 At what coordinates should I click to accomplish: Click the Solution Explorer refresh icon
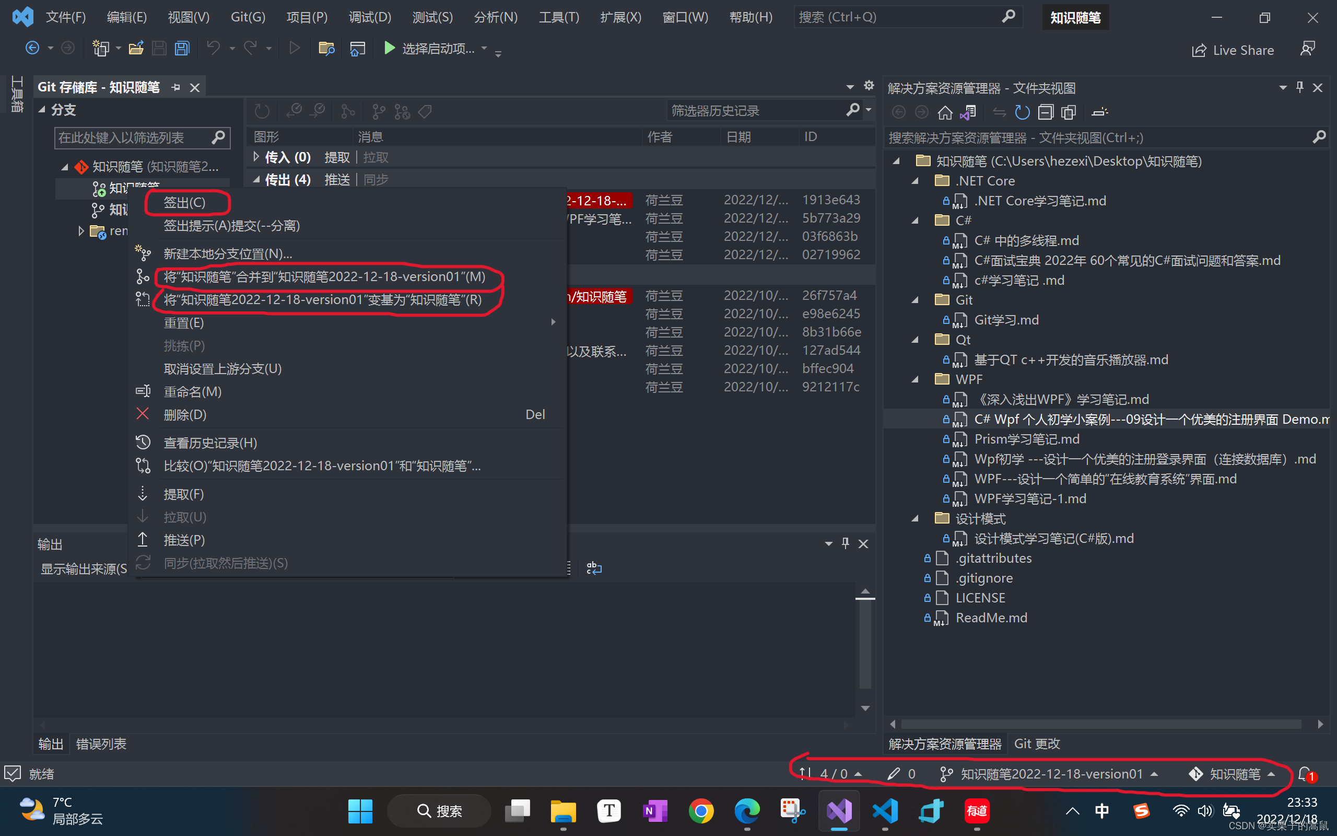coord(1022,112)
